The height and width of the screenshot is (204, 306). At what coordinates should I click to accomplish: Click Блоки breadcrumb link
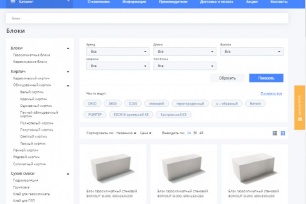point(16,19)
